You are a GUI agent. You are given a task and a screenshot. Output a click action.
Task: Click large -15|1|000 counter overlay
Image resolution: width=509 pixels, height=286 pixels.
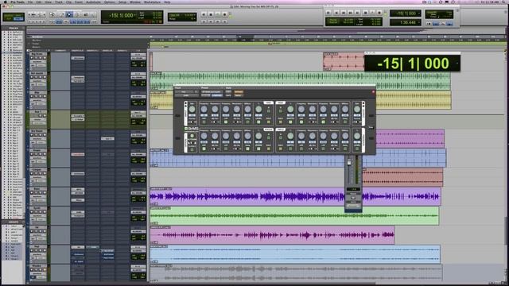coord(413,64)
